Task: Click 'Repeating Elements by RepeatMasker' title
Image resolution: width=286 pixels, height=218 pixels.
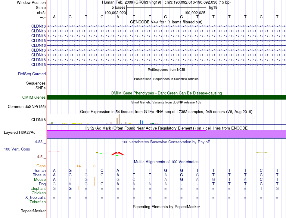Action: 166,207
